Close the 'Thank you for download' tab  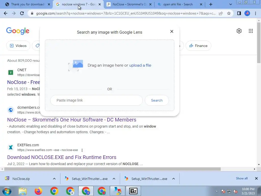pyautogui.click(x=49, y=5)
